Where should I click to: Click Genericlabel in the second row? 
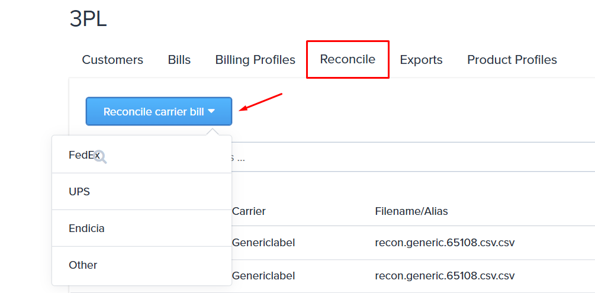click(x=263, y=276)
